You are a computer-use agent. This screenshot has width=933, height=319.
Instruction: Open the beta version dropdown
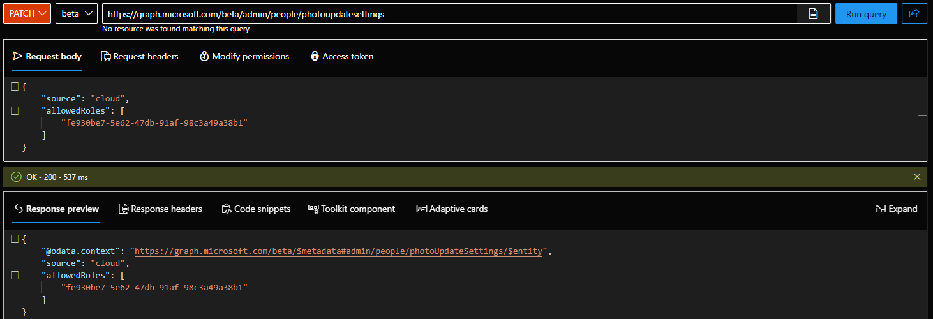coord(77,13)
